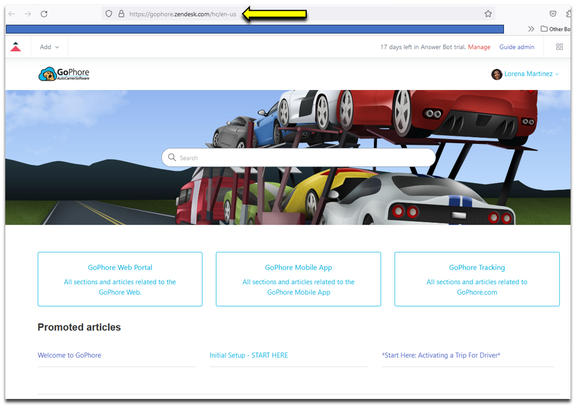Open Guide admin link
This screenshot has width=577, height=406.
click(517, 47)
